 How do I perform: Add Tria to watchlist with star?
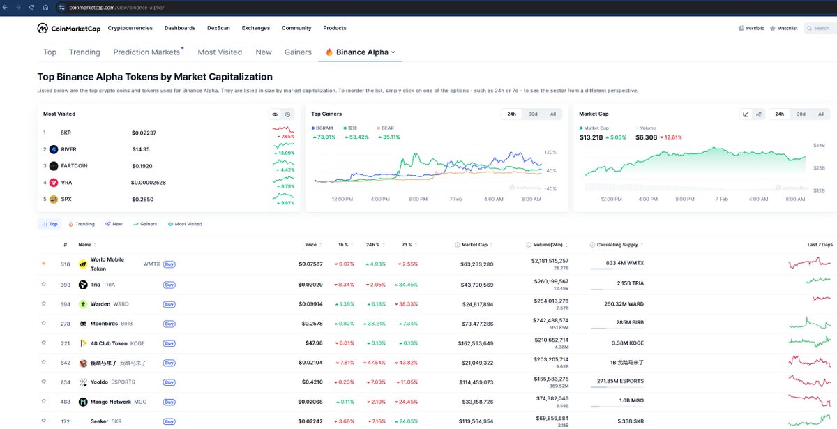(43, 284)
